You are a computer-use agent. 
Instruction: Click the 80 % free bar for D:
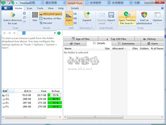coord(55,99)
